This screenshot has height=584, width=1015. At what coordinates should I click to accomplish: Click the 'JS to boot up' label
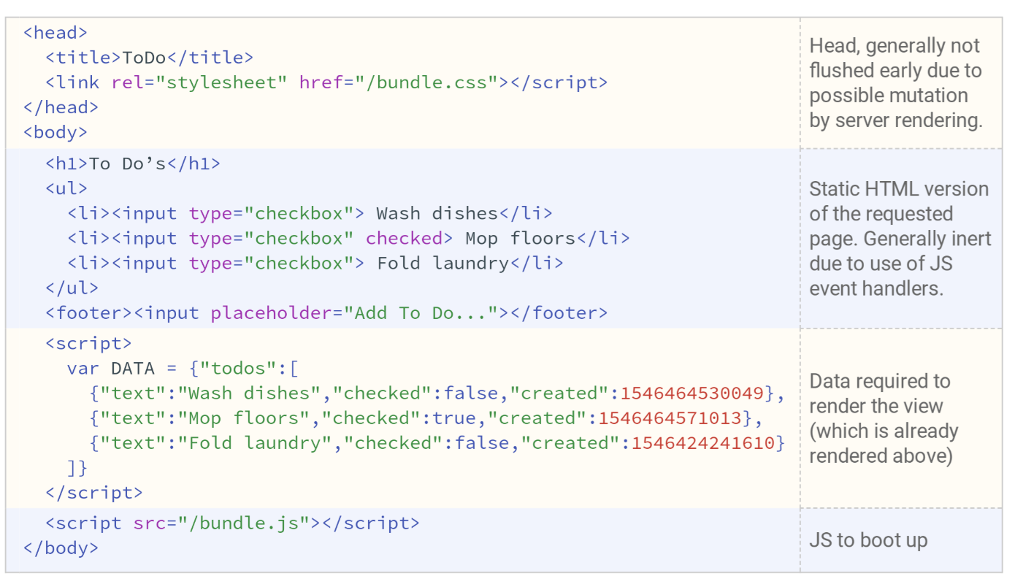coord(868,541)
